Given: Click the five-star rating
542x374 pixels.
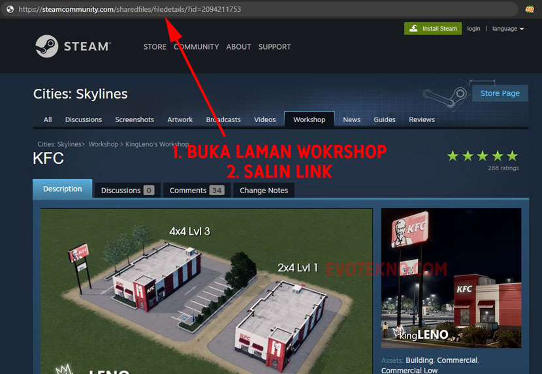Looking at the screenshot, I should 483,156.
